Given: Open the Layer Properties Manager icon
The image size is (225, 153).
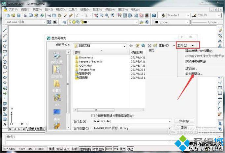Looking at the screenshot, I should (65, 22).
